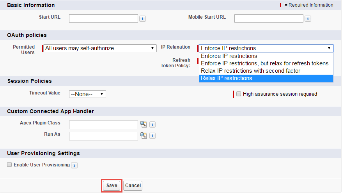Click info icon beside Apex Plugin Class
The image size is (342, 196).
point(152,124)
